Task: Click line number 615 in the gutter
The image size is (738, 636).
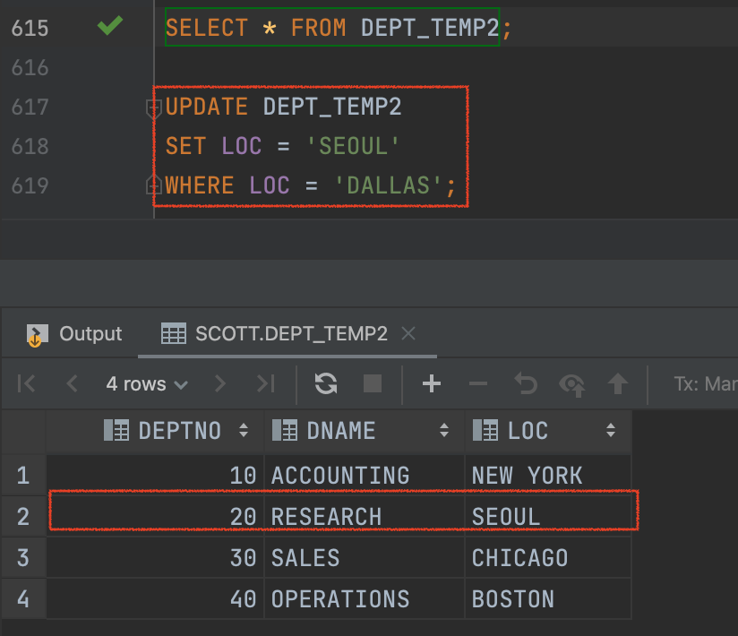Action: coord(30,29)
